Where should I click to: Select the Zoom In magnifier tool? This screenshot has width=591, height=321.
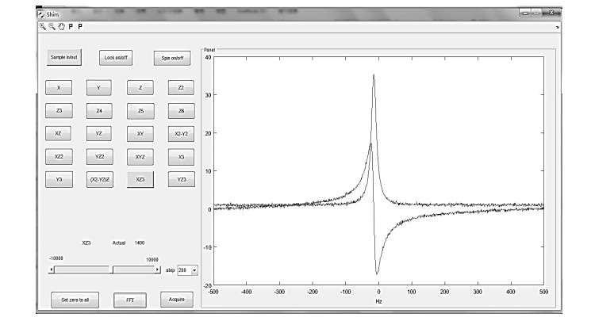pyautogui.click(x=43, y=27)
